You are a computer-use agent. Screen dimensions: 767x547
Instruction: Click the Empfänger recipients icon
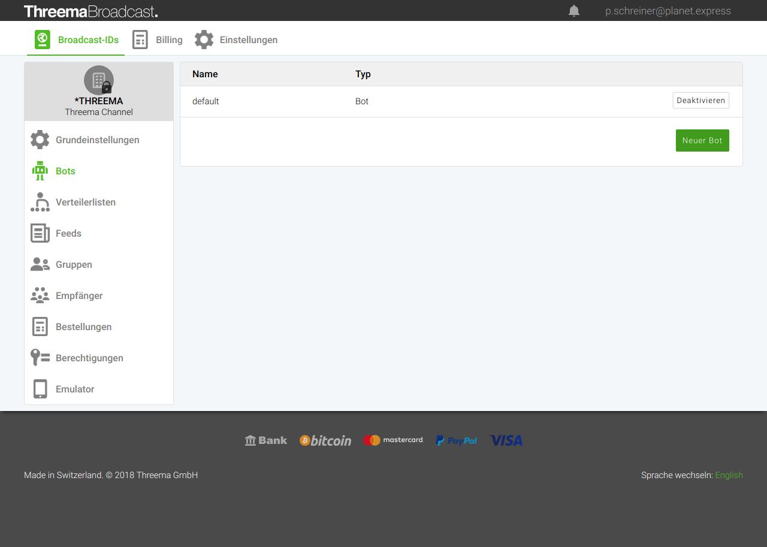(x=40, y=295)
